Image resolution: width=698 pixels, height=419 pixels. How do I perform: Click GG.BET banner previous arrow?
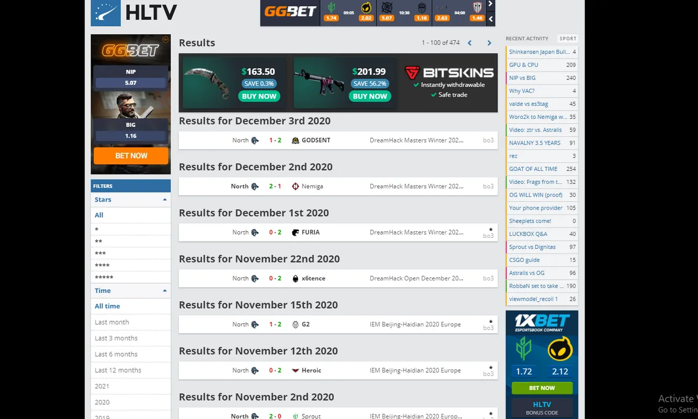click(491, 19)
